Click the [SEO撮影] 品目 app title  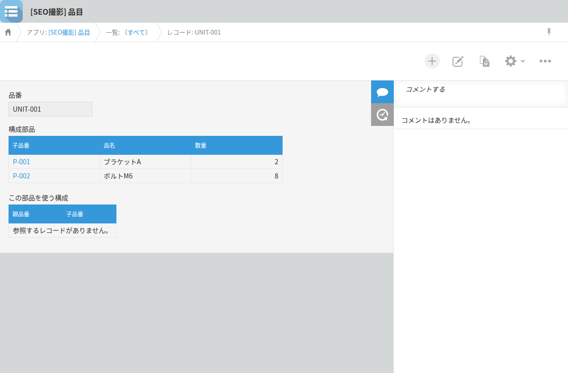pos(56,12)
